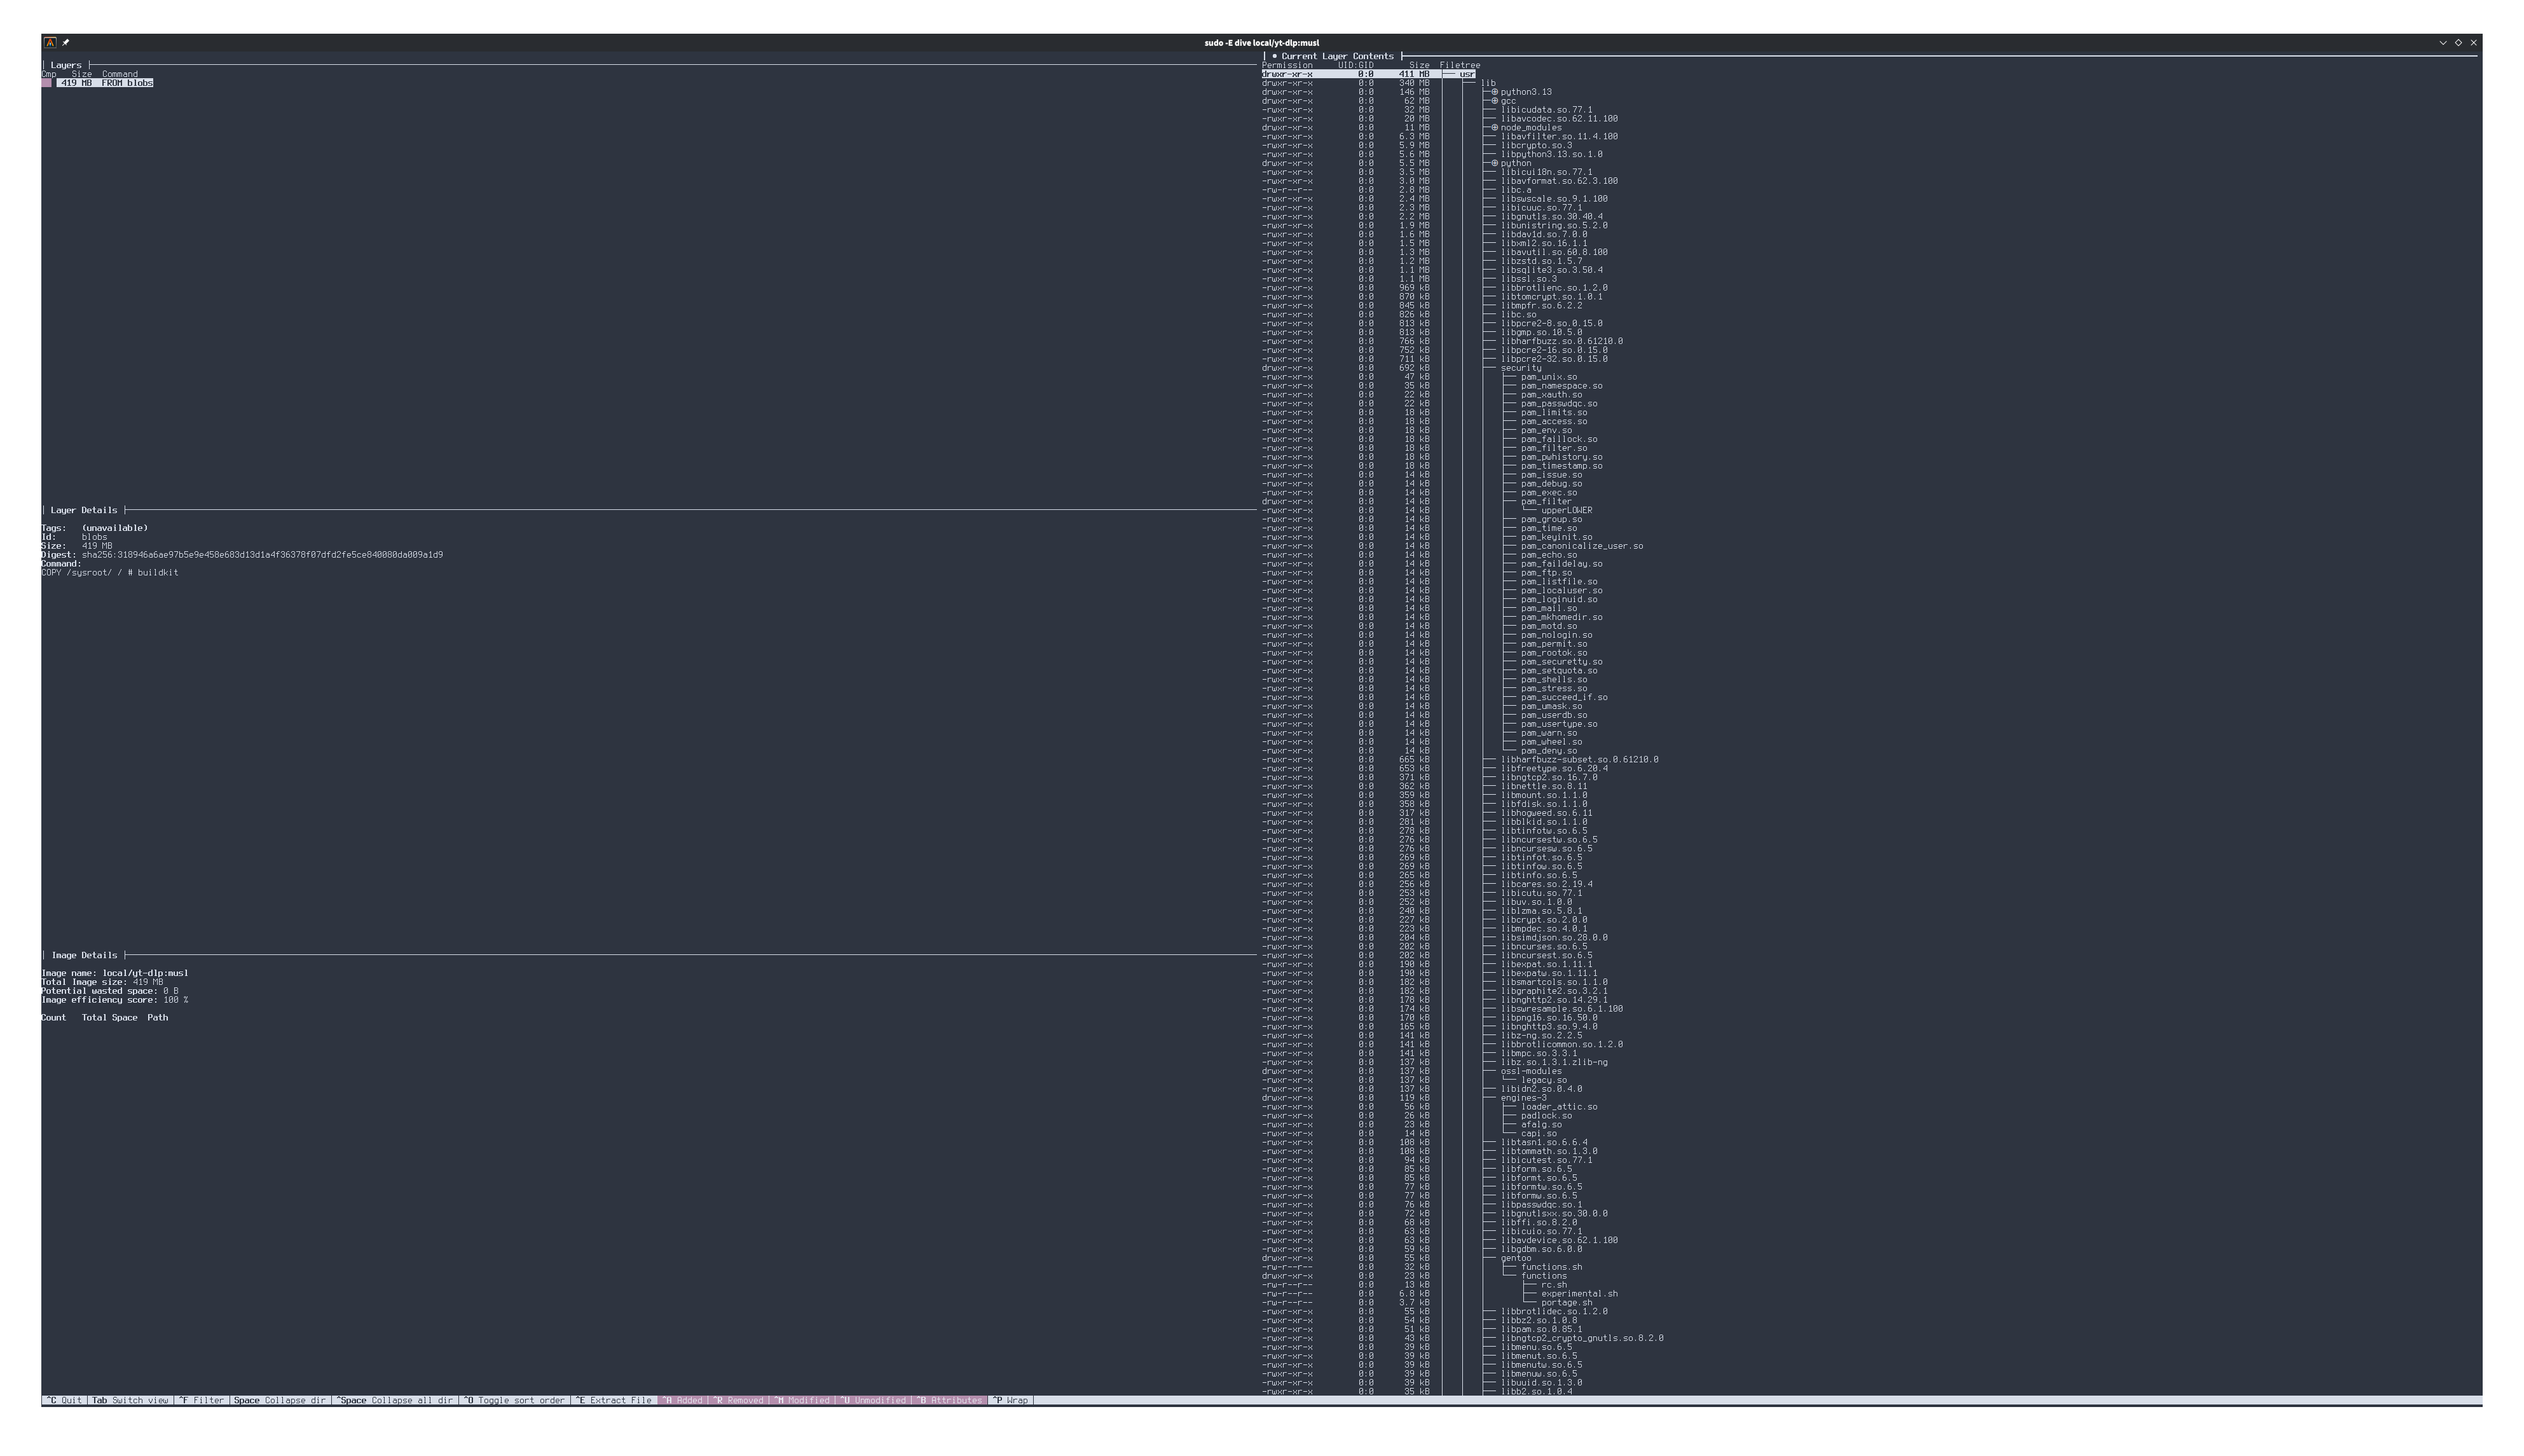Click the terminal app icon in title bar
Image resolution: width=2524 pixels, height=1456 pixels.
tap(50, 42)
